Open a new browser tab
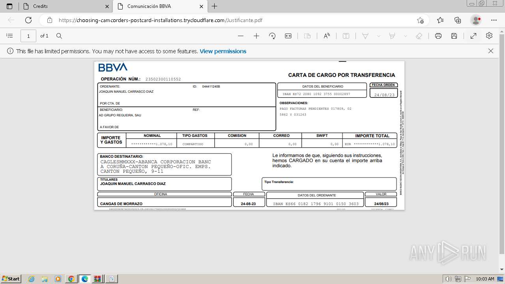 coord(215,6)
